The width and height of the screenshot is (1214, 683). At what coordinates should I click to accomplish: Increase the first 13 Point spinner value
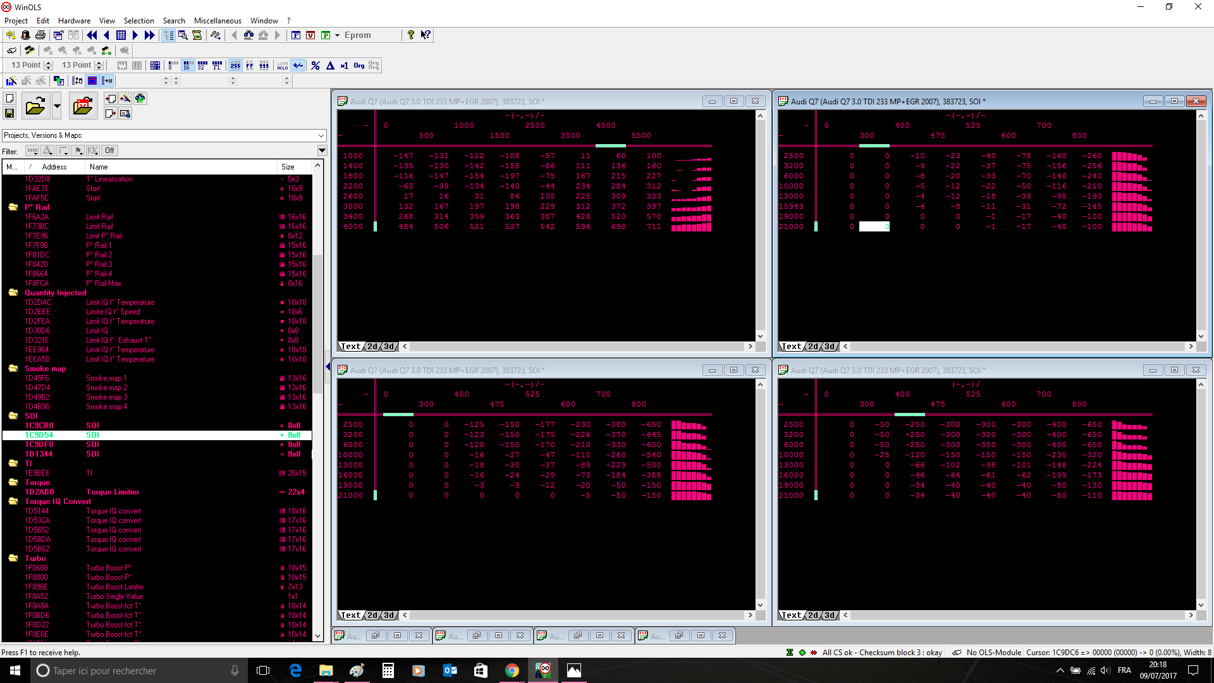click(49, 63)
